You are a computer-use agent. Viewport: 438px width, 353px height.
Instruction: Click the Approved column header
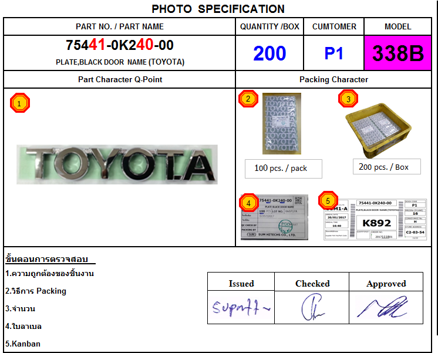[386, 284]
